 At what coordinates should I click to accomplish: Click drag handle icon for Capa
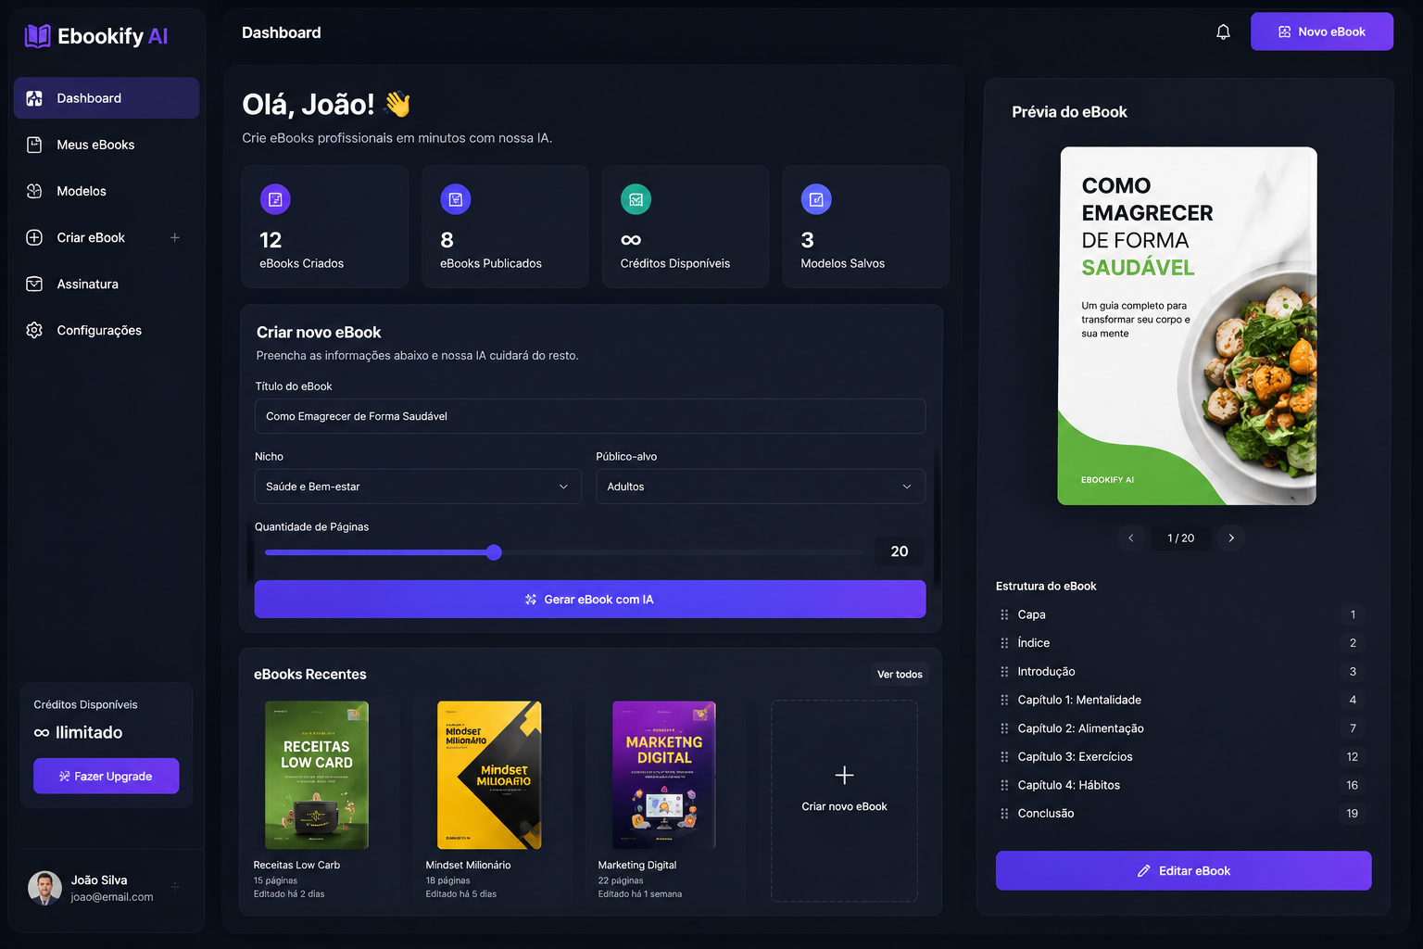click(x=1004, y=614)
